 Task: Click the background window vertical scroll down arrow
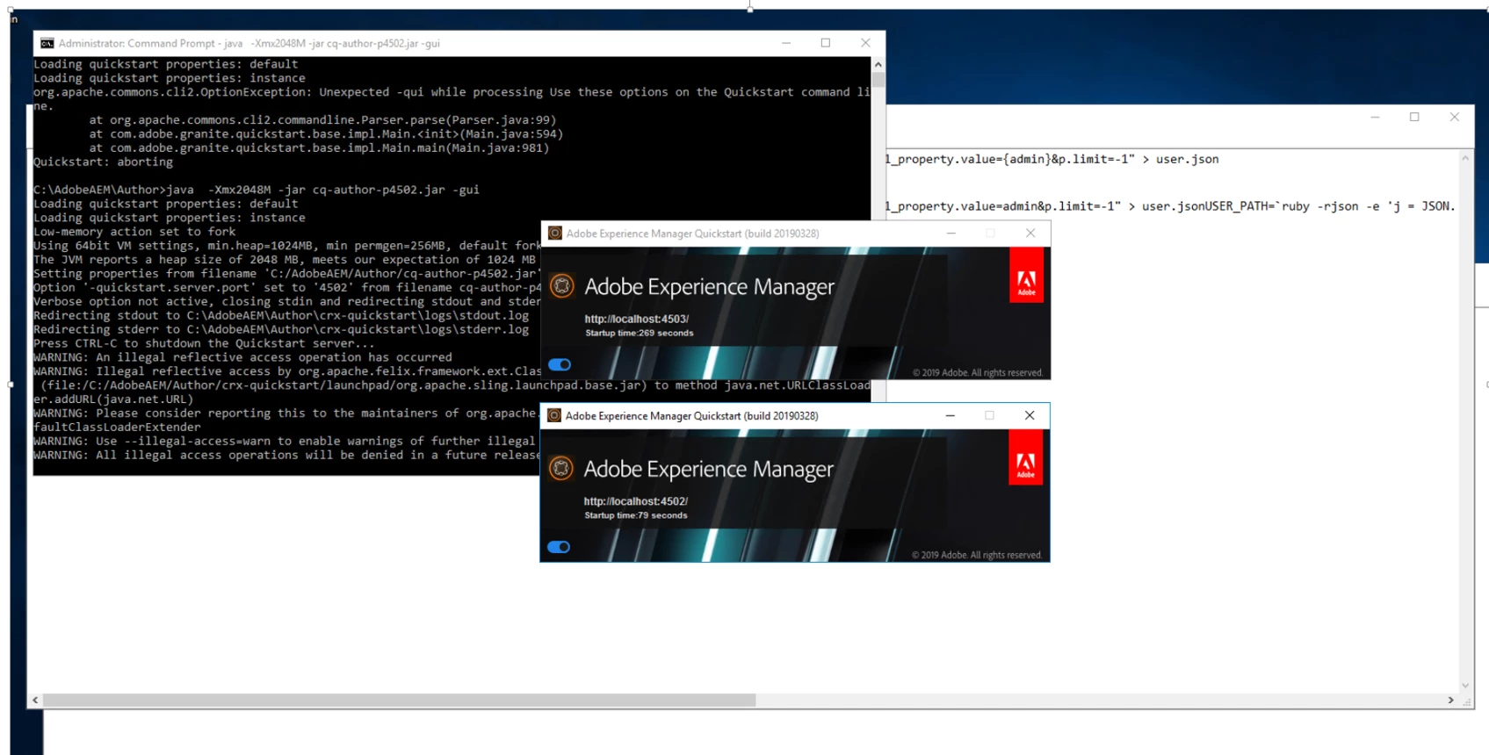tap(1465, 686)
